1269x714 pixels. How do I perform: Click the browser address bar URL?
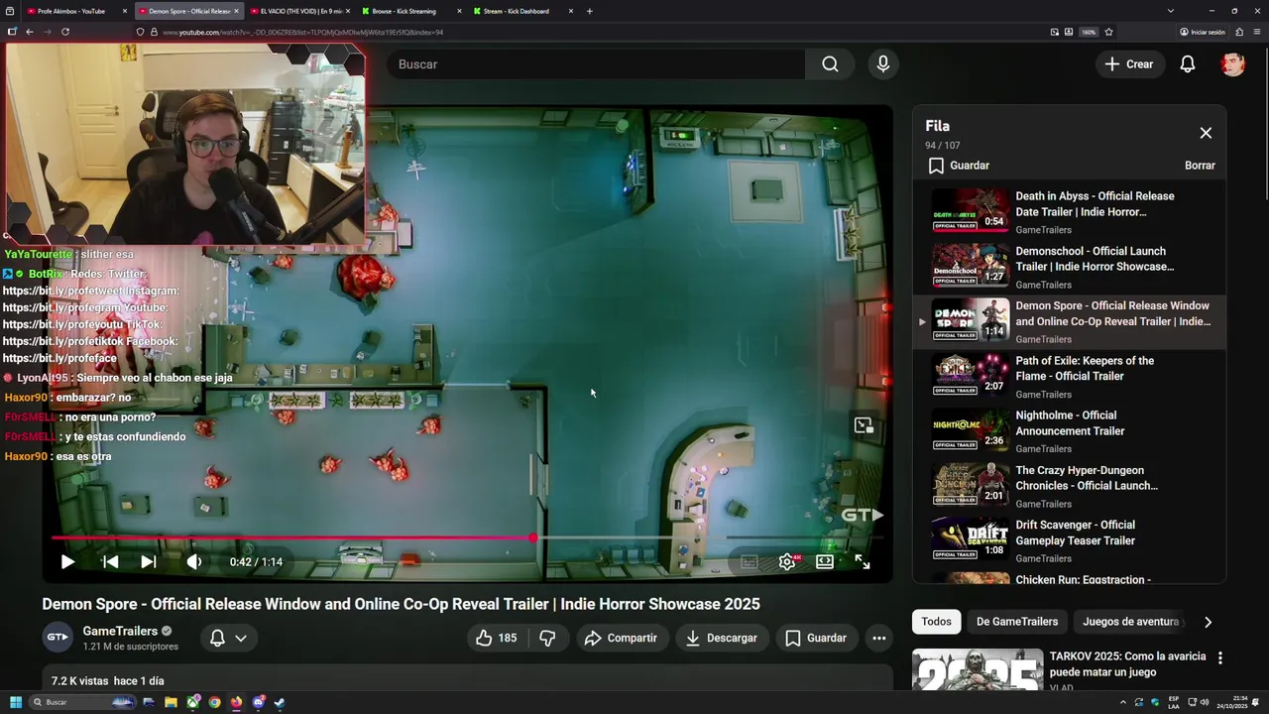click(x=302, y=32)
